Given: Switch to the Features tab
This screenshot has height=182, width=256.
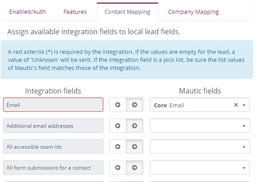Looking at the screenshot, I should point(75,12).
